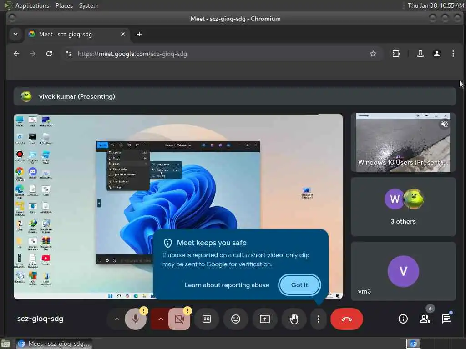The width and height of the screenshot is (466, 349).
Task: Click the muted audio icon on presentation tile
Action: [444, 124]
